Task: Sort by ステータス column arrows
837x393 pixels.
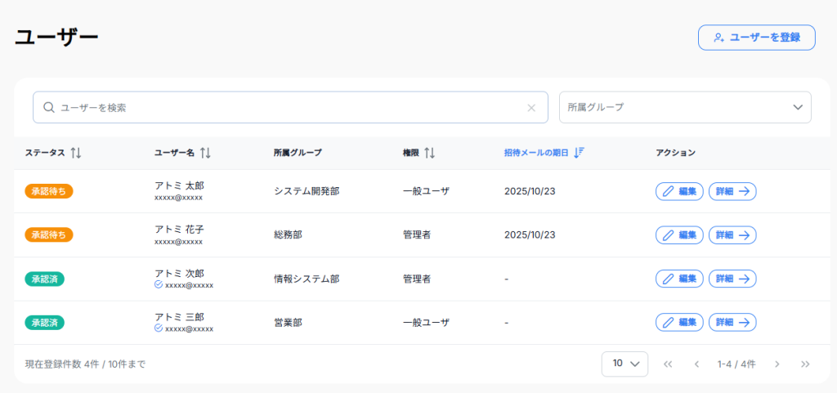Action: point(76,153)
